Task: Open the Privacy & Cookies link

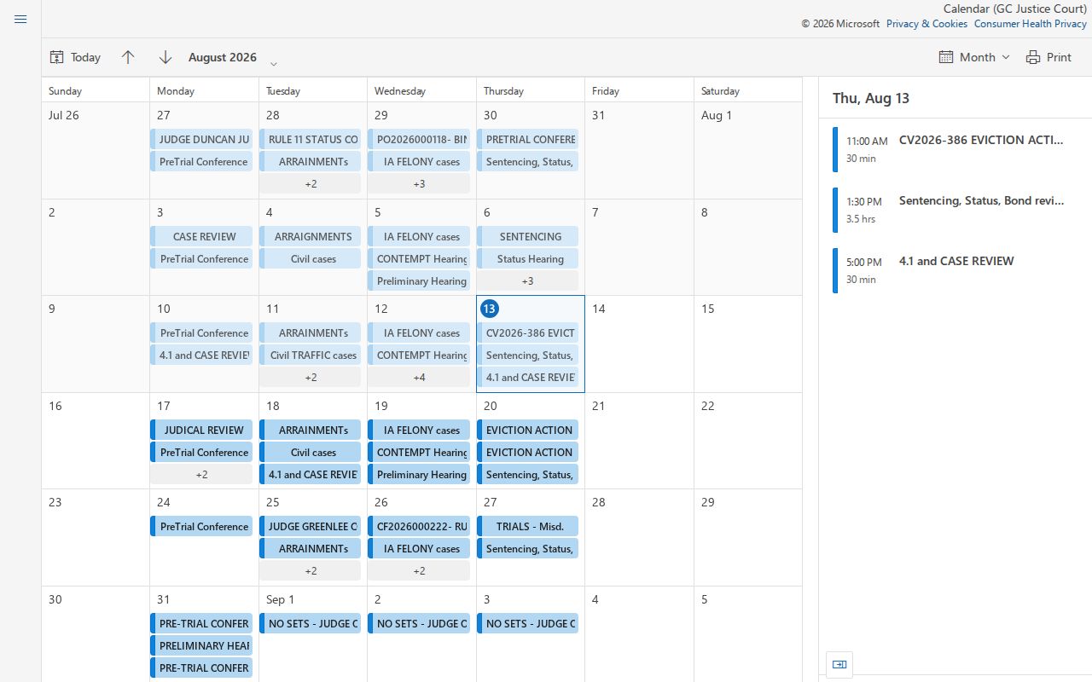Action: pos(926,24)
